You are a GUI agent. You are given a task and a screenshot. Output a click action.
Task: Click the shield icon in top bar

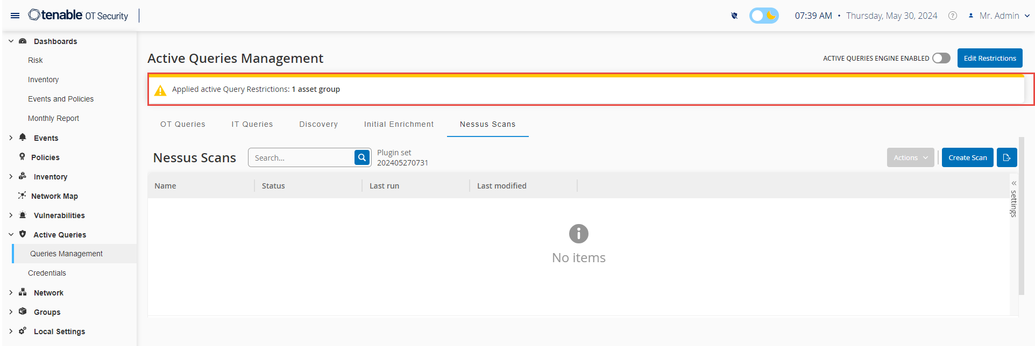(x=734, y=16)
